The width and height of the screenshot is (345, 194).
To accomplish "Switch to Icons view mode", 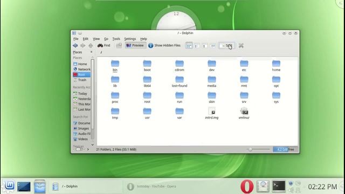I will pyautogui.click(x=189, y=46).
